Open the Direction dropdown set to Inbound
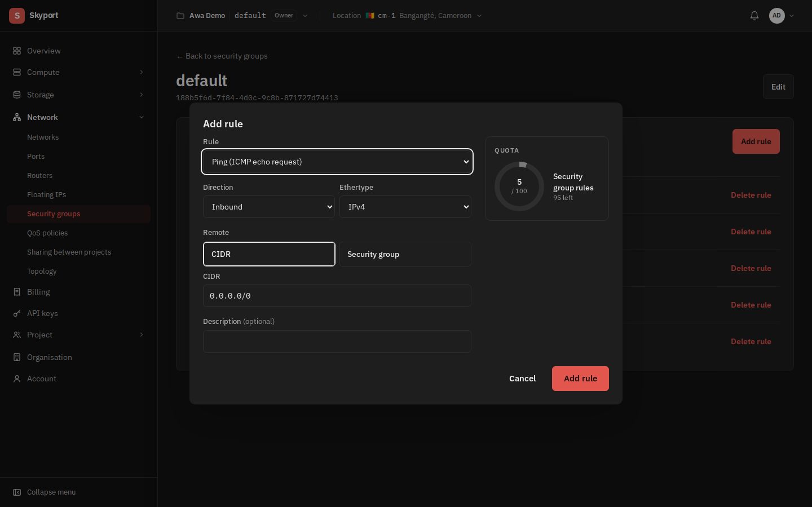 click(269, 207)
